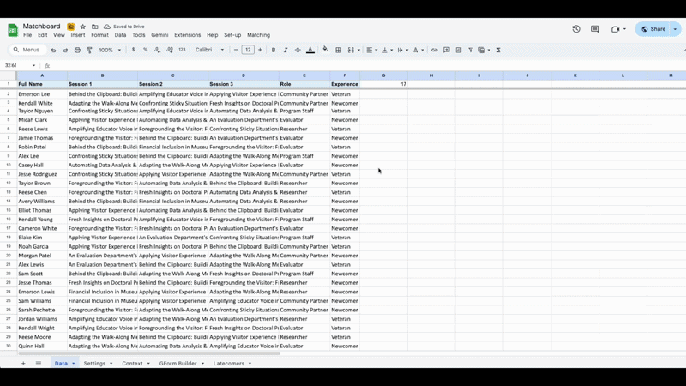Switch to Latecomers sheet tab
686x386 pixels.
(228, 363)
